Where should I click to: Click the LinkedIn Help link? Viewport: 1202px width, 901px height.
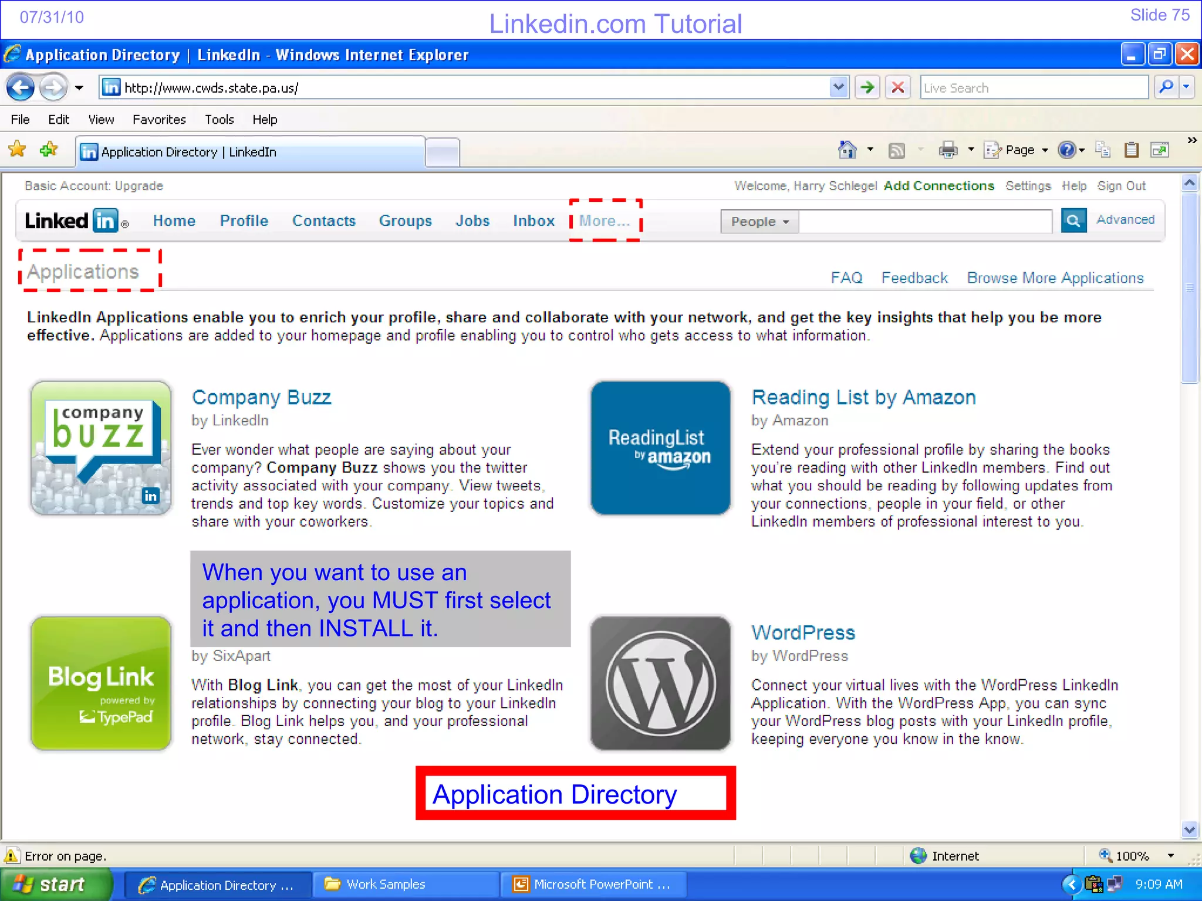(1074, 186)
